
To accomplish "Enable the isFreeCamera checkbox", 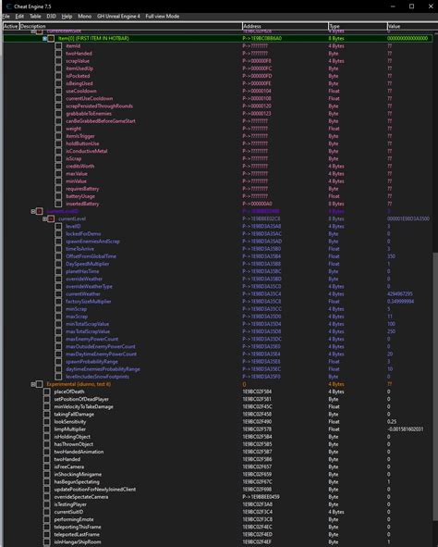I will click(47, 466).
